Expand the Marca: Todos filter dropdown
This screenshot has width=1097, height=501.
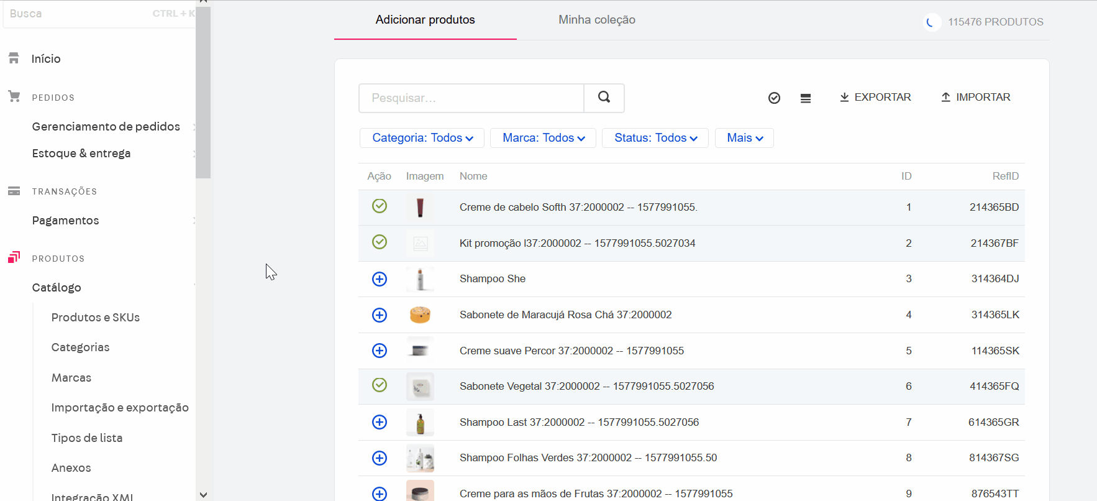click(543, 138)
